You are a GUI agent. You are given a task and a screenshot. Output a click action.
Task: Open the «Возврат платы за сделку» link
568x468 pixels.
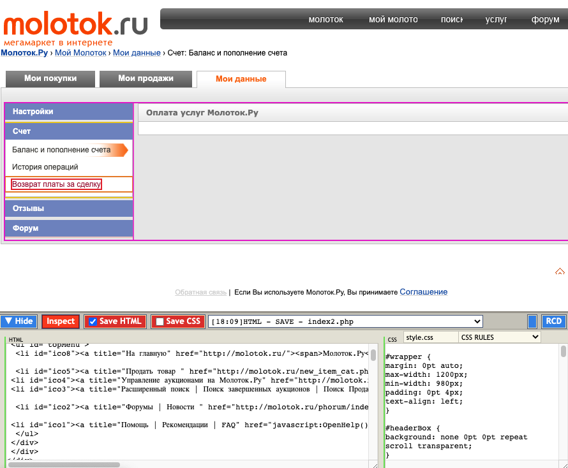[x=56, y=184]
